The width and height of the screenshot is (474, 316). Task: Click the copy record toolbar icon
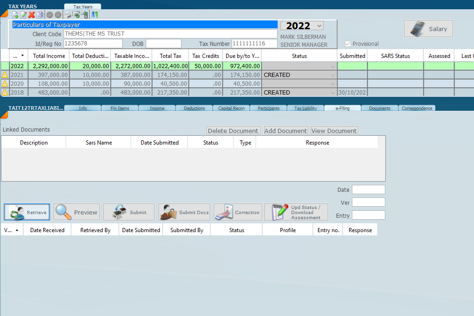[40, 15]
